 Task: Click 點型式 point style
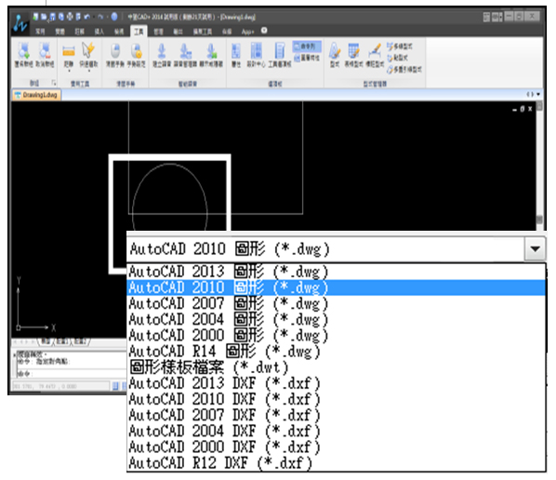[x=398, y=58]
